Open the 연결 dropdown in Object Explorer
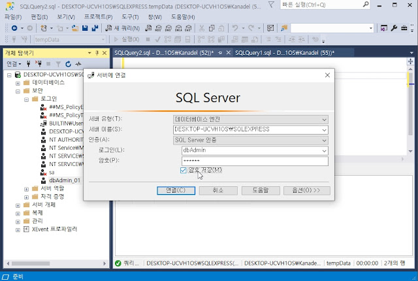 [14, 64]
